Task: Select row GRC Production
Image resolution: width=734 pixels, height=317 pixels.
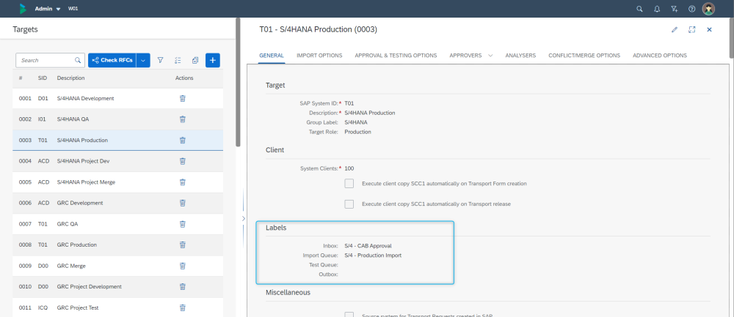Action: 118,245
